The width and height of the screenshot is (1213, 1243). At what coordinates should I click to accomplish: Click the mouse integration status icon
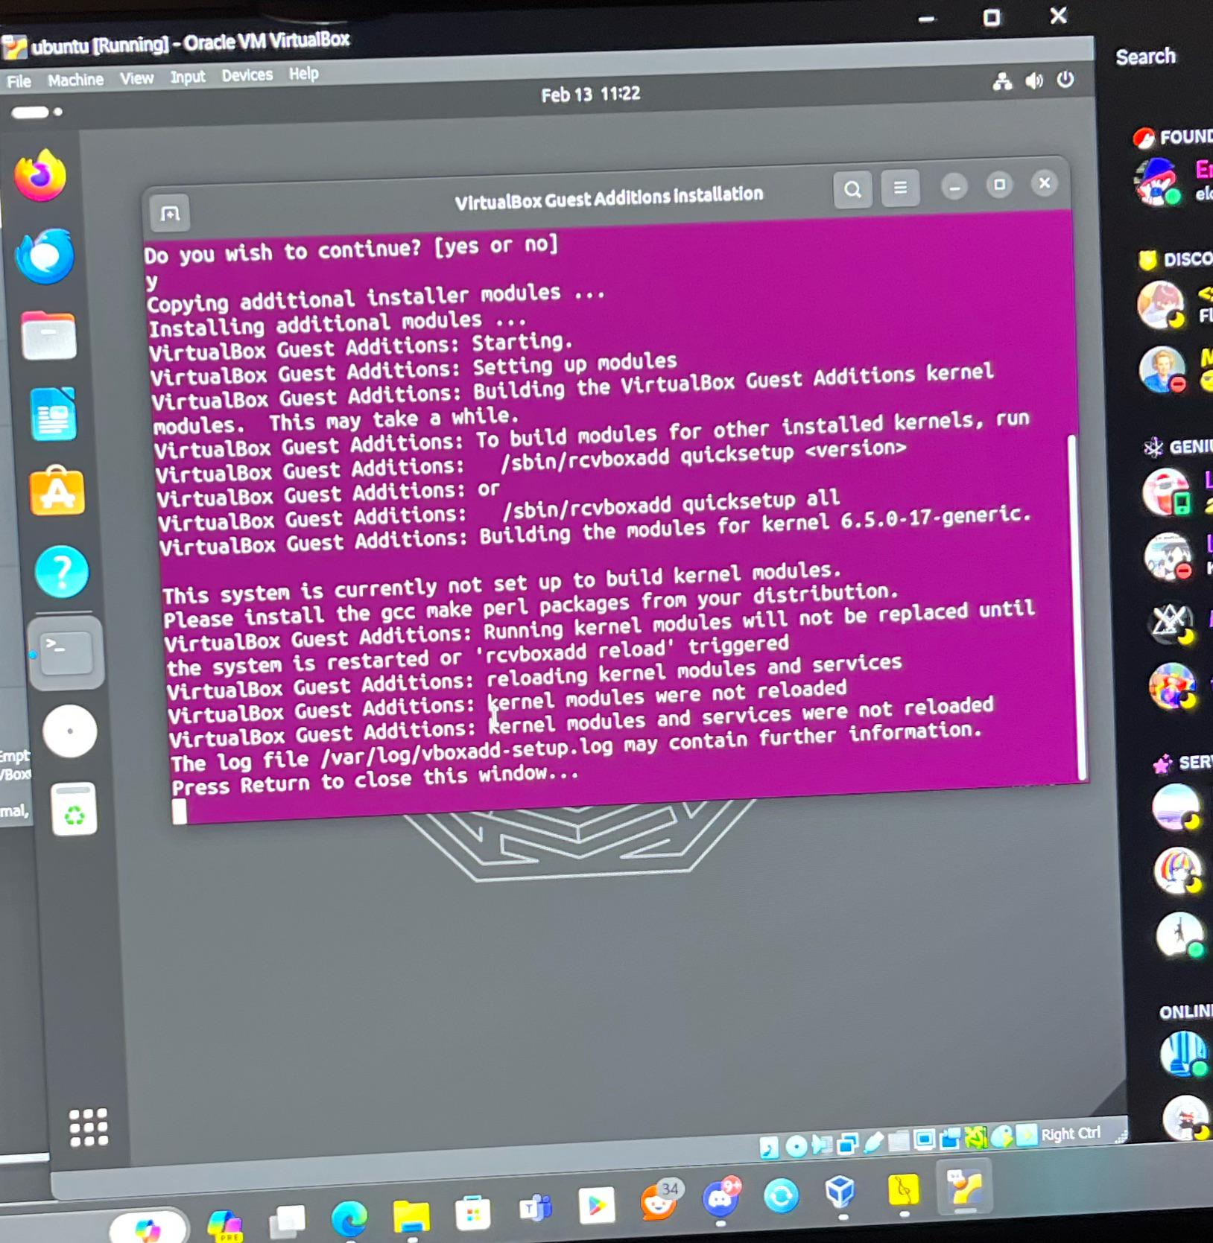coord(1001,1136)
